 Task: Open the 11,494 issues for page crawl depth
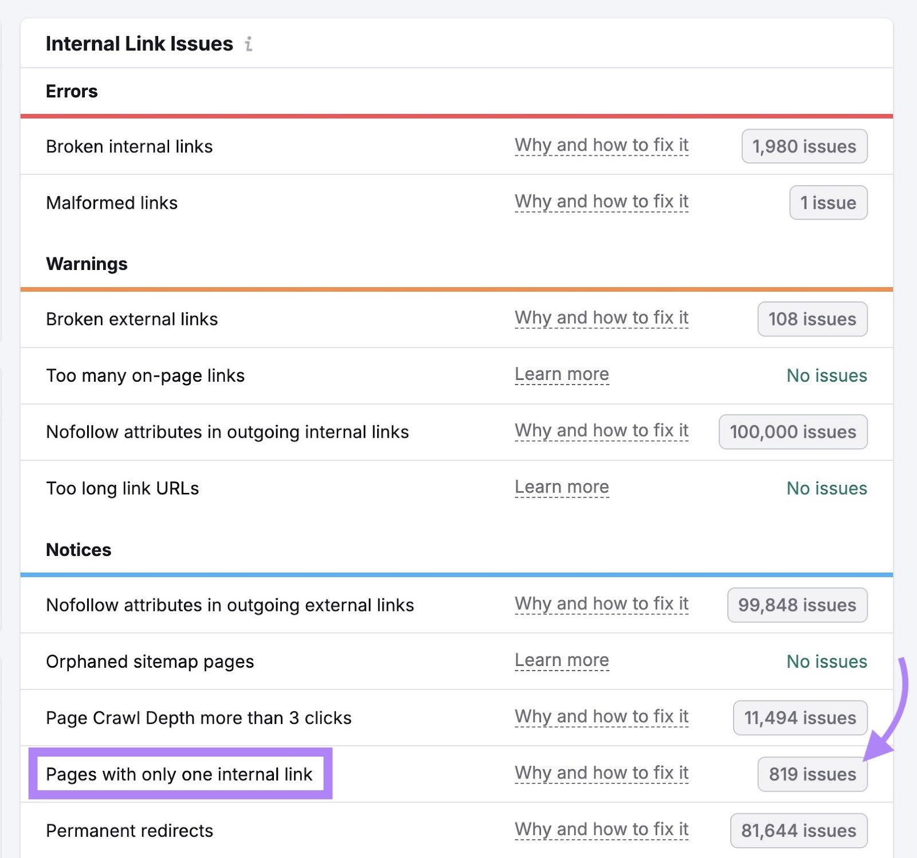(x=799, y=718)
